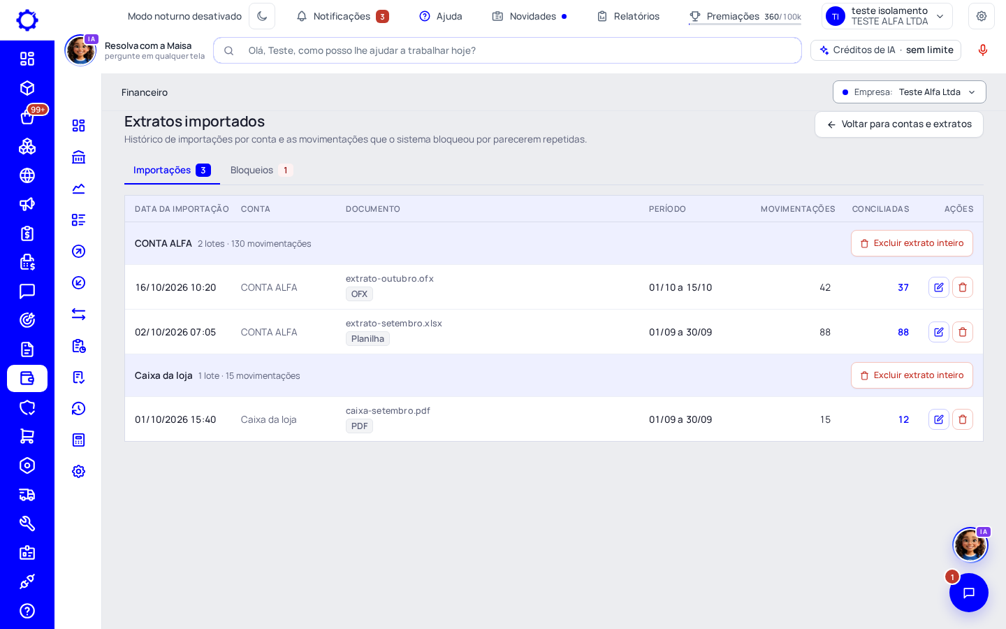
Task: Click the microphone voice input icon
Action: [x=983, y=50]
